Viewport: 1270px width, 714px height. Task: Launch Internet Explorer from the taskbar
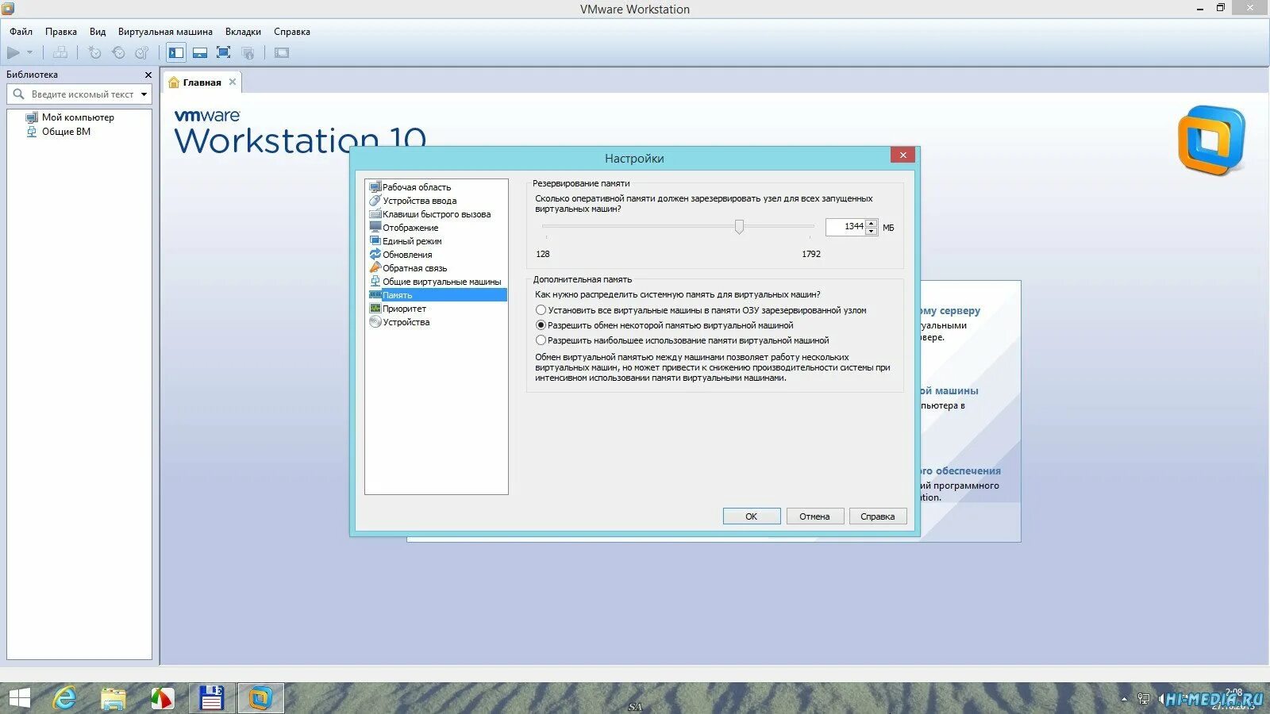[64, 698]
